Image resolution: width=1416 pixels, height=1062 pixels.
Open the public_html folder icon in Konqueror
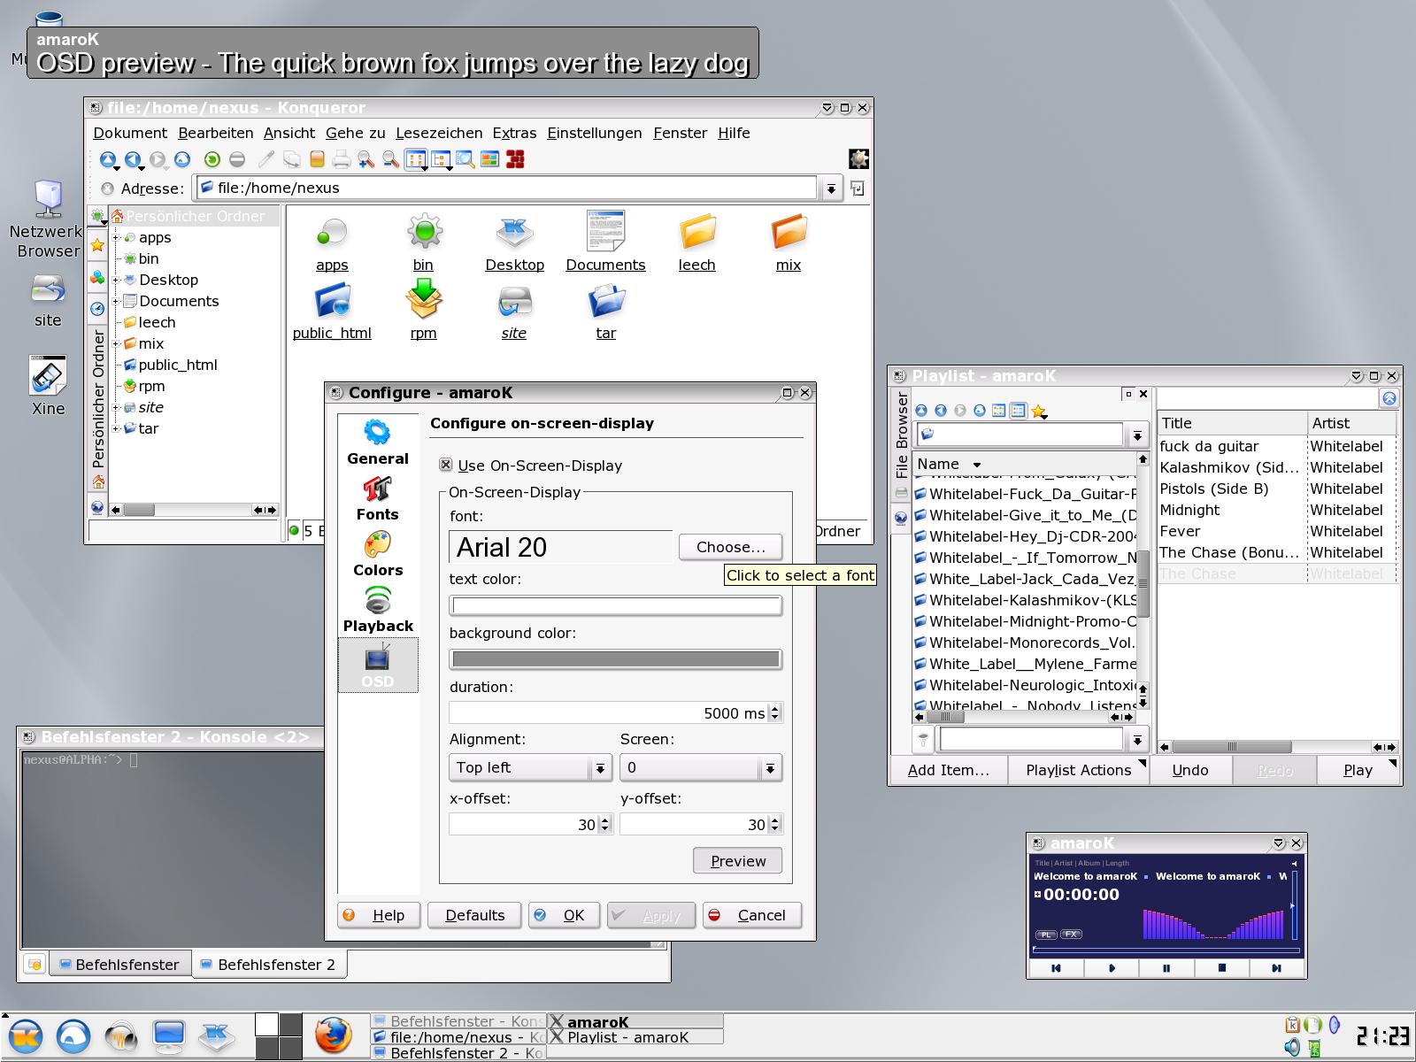click(332, 310)
